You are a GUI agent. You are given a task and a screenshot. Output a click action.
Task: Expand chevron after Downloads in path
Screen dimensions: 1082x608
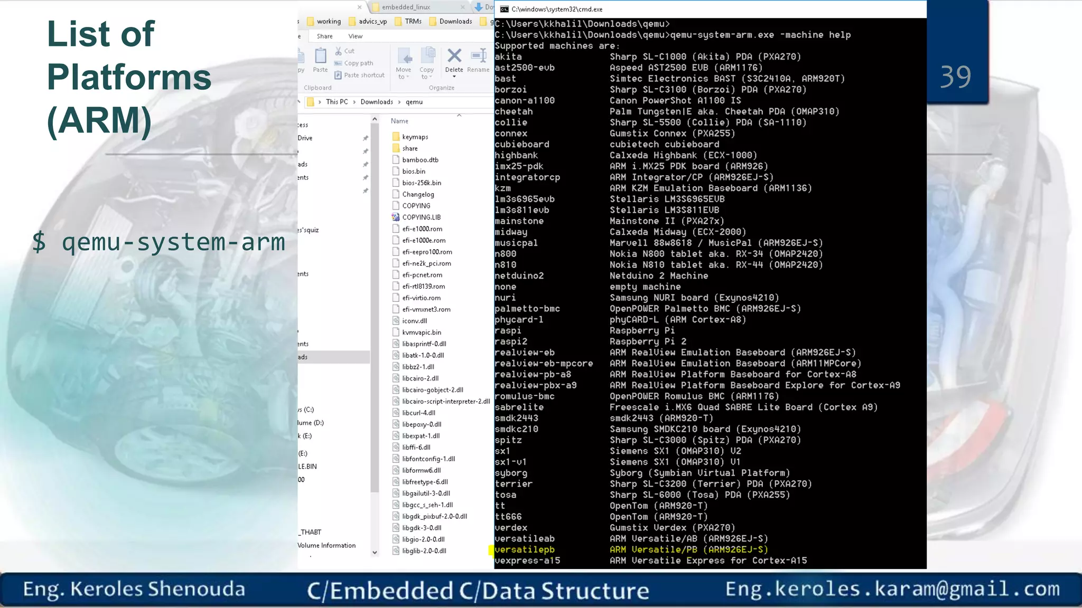(399, 102)
